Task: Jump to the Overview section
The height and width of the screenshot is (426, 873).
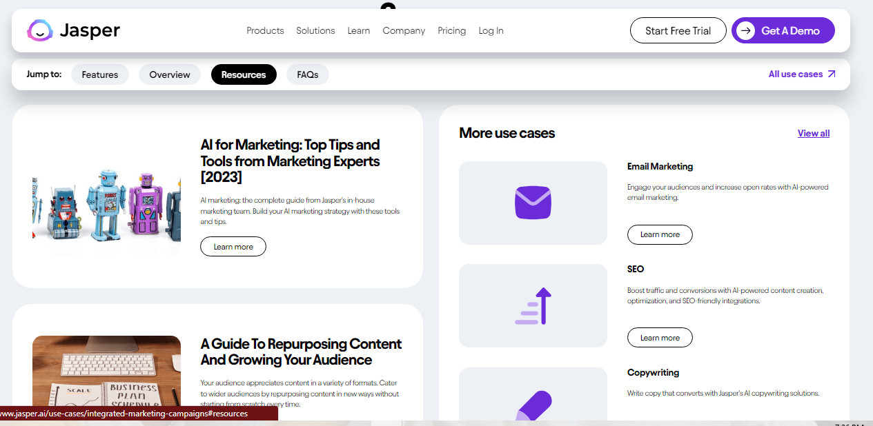Action: (x=170, y=74)
